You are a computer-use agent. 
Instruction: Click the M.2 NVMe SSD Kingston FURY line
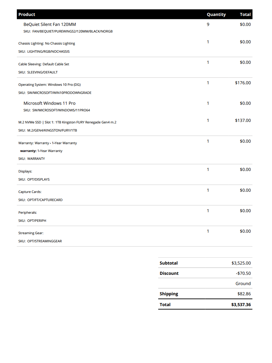click(67, 122)
